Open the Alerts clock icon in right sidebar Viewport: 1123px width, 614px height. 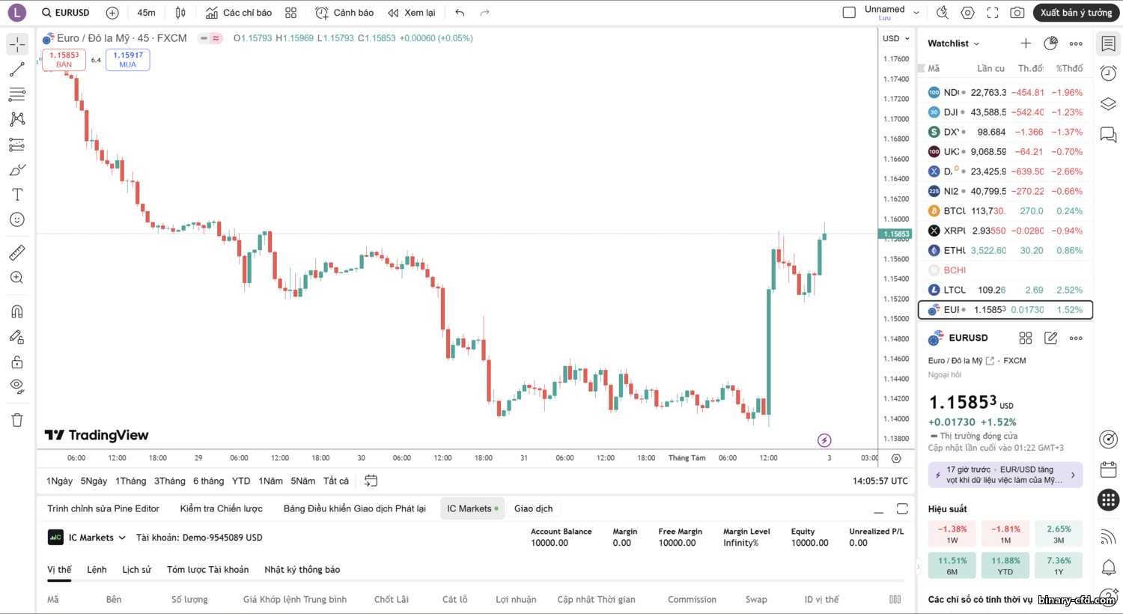click(x=1108, y=73)
